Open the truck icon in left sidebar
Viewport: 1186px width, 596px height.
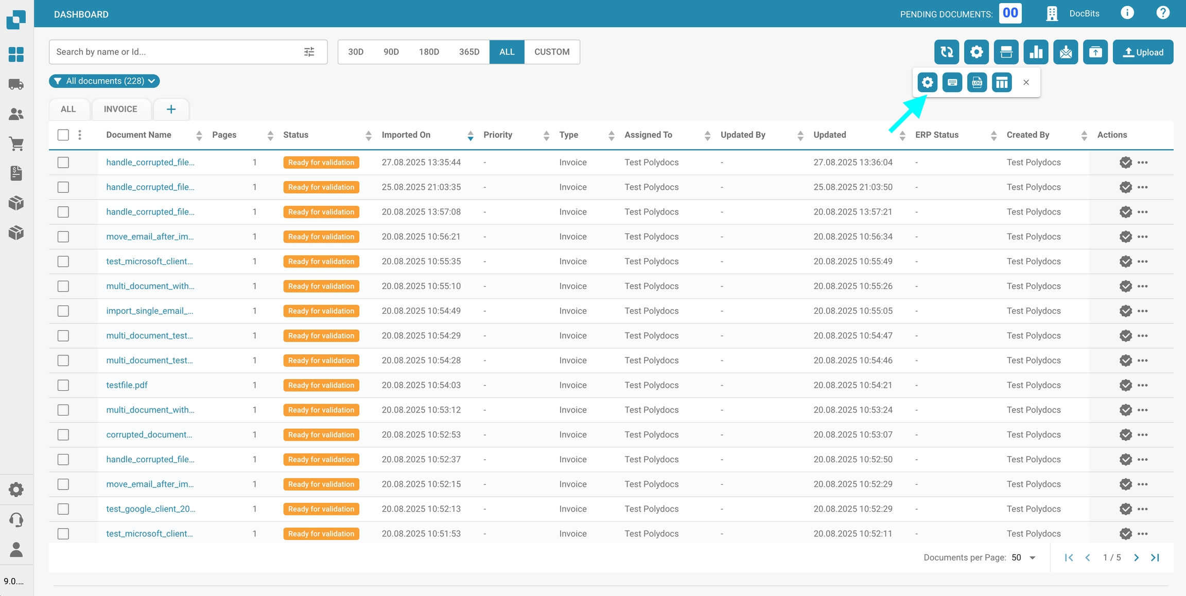coord(16,84)
